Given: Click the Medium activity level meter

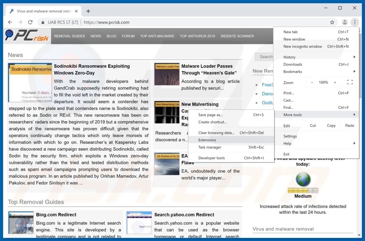Looking at the screenshot, I should (x=303, y=191).
